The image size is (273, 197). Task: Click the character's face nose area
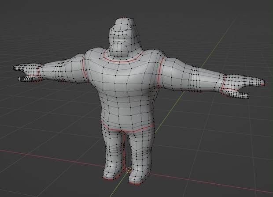tap(122, 40)
